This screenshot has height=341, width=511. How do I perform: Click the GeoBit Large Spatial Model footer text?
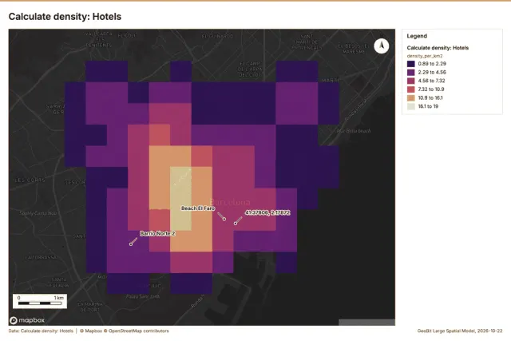click(x=460, y=331)
